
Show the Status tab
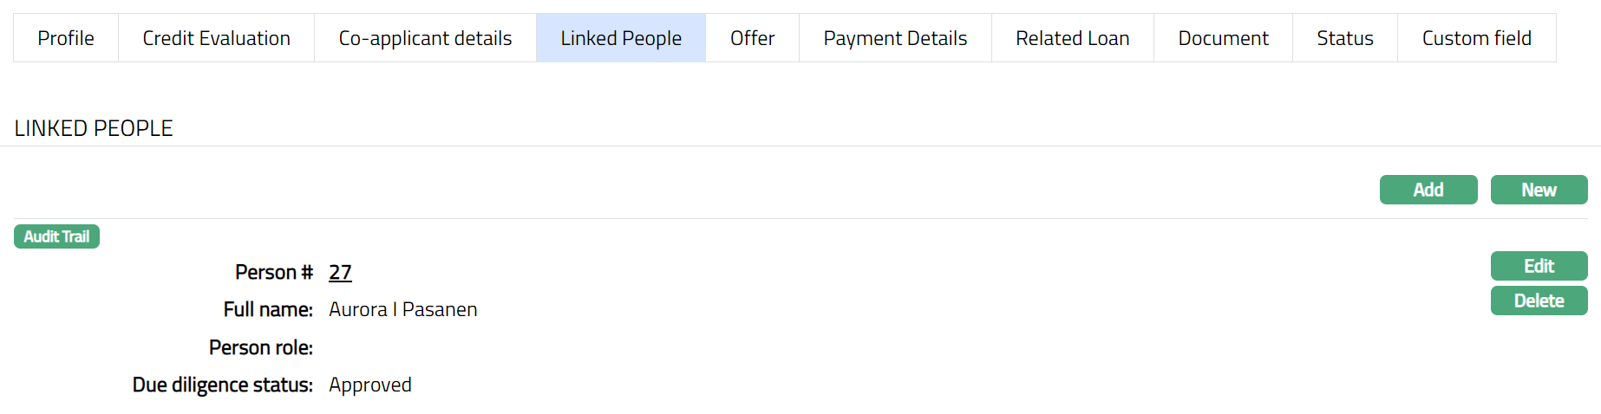coord(1344,38)
